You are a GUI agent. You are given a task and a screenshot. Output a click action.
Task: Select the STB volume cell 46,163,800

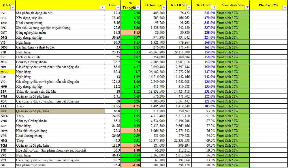coord(153,52)
